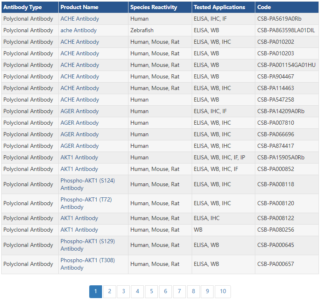
Task: Click the Product Name column header
Action: 79,7
